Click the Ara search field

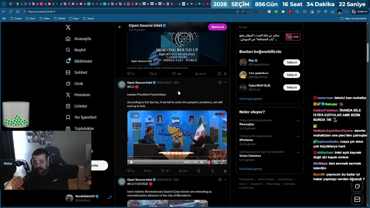[x=270, y=27]
